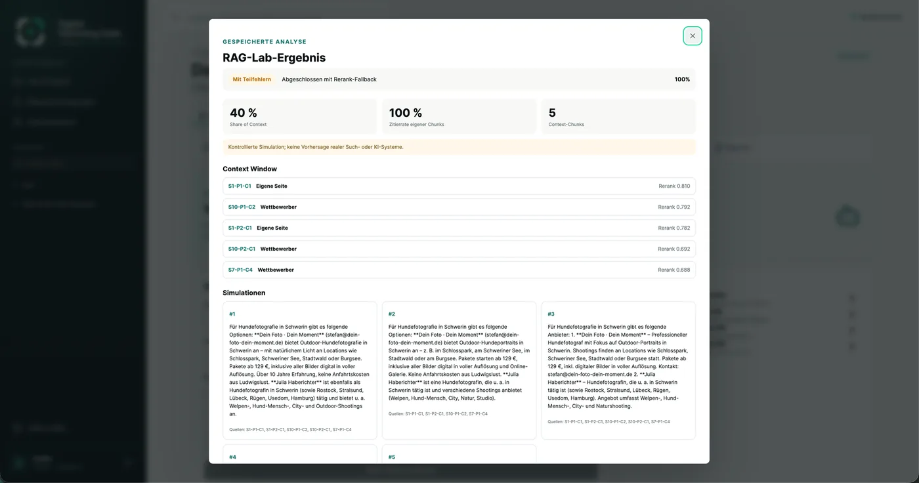
Task: Click the 'GESPEICHERTE ANALYSE' label
Action: pos(265,41)
